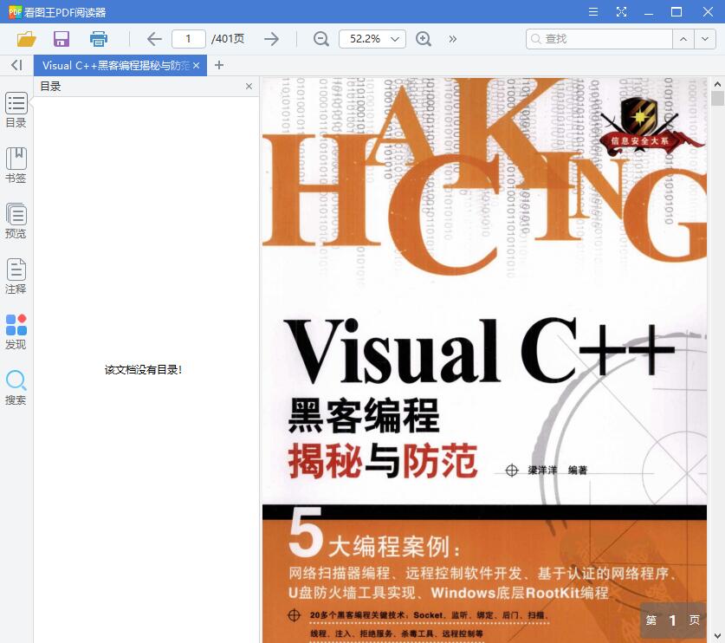Close the Visual C++ document tab
Image resolution: width=725 pixels, height=643 pixels.
(196, 66)
